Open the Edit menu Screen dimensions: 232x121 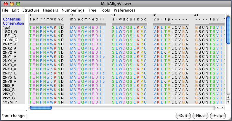[15, 10]
